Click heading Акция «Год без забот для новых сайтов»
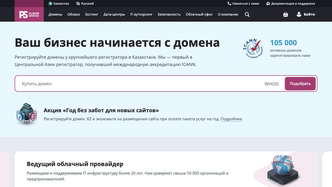Screen dimensions: 332x187 click(x=101, y=110)
